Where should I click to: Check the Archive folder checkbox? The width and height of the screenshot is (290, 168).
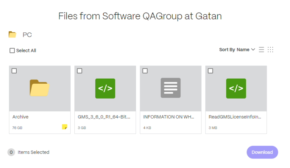click(x=14, y=71)
